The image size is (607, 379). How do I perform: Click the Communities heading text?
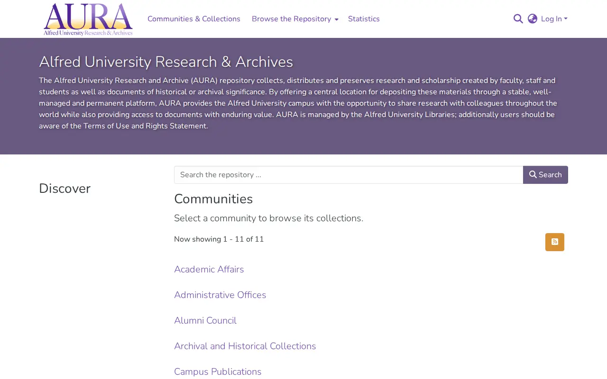click(x=213, y=199)
